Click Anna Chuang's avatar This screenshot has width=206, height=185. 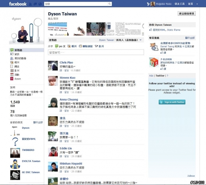click(53, 103)
